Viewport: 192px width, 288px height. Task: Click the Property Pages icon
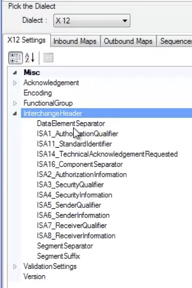coord(48,58)
